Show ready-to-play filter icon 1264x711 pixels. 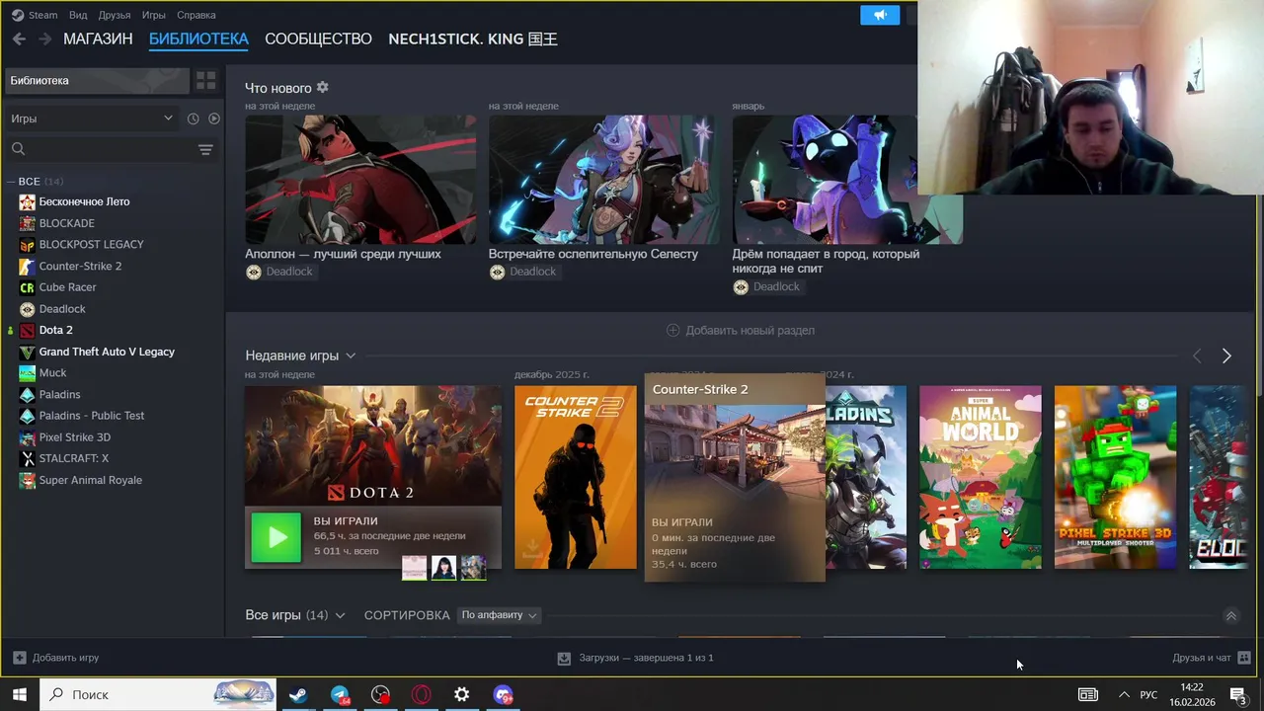(214, 118)
